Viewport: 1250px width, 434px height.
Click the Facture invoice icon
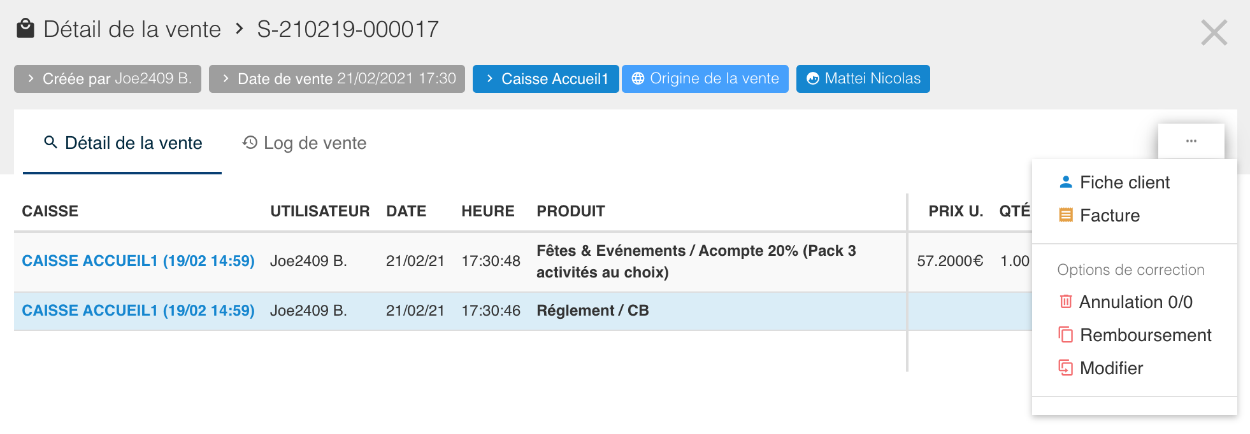coord(1066,215)
